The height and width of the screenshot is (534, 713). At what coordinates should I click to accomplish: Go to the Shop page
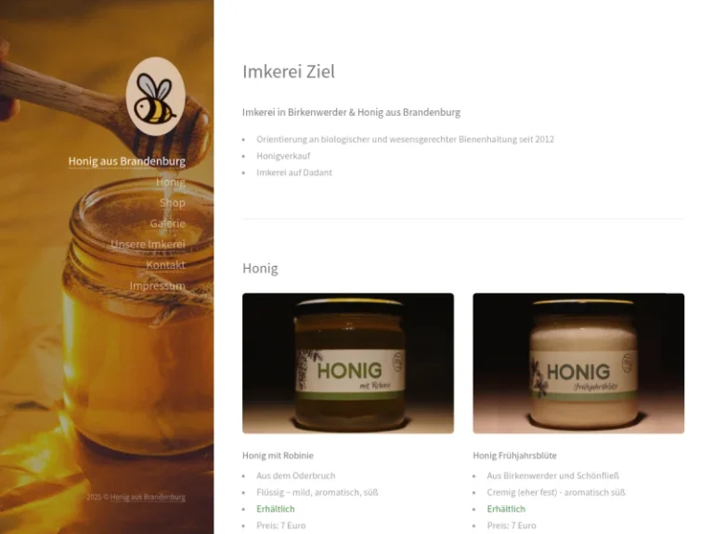tap(173, 203)
